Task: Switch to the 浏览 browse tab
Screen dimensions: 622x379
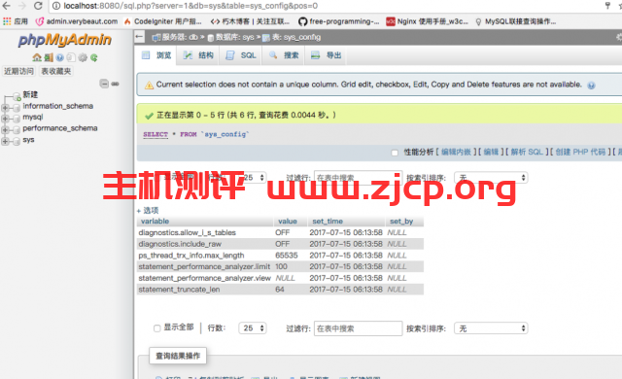Action: click(156, 55)
